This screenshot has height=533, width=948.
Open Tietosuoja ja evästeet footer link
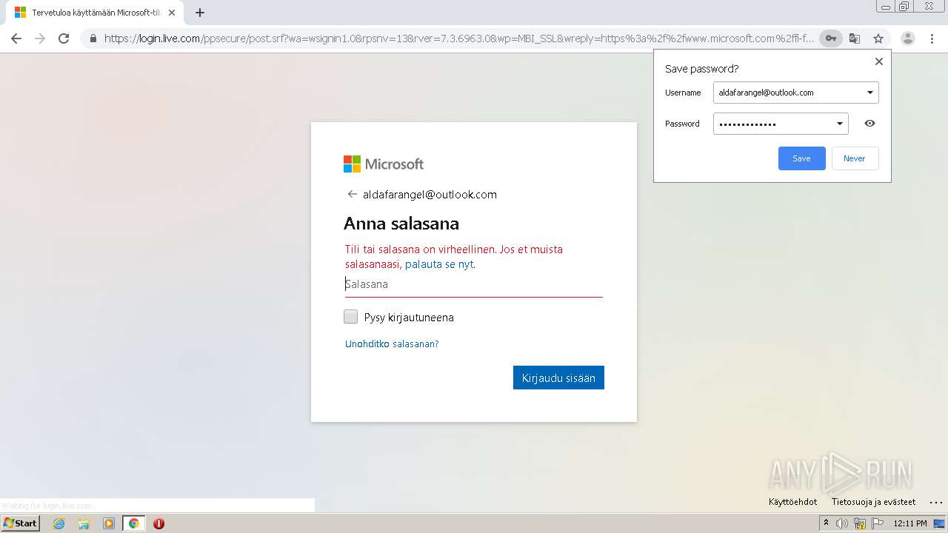click(873, 502)
